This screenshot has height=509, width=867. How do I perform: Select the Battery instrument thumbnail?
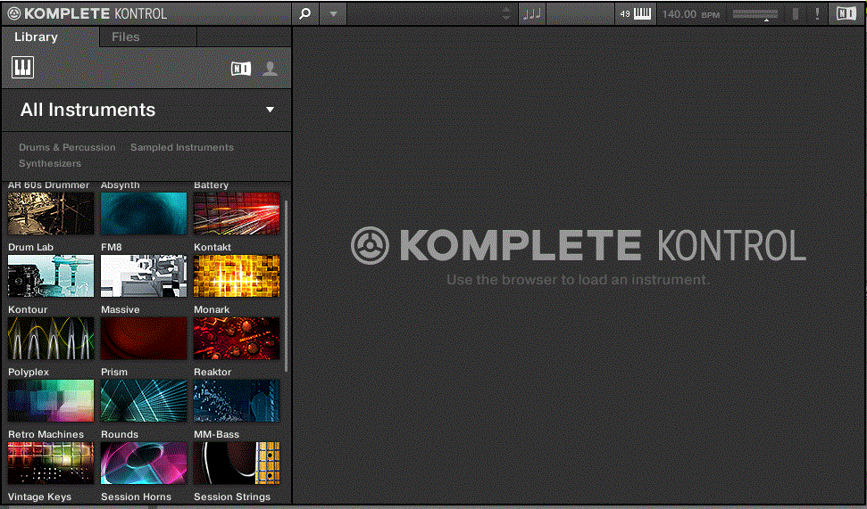click(x=237, y=213)
